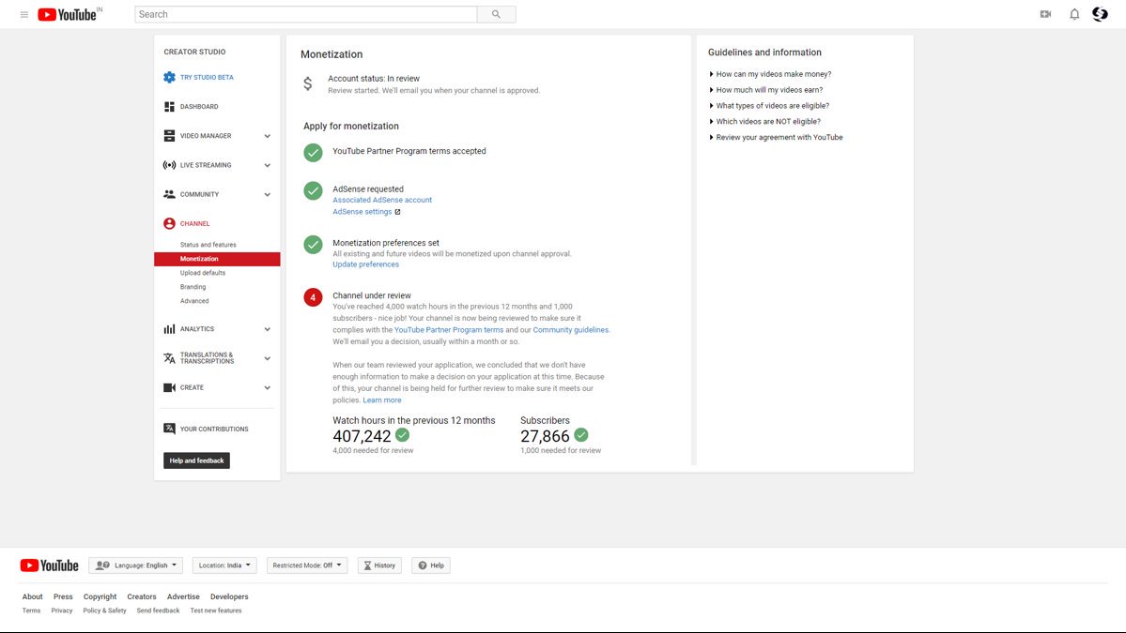Click the Live Streaming broadcast icon
The height and width of the screenshot is (633, 1126).
[x=169, y=165]
